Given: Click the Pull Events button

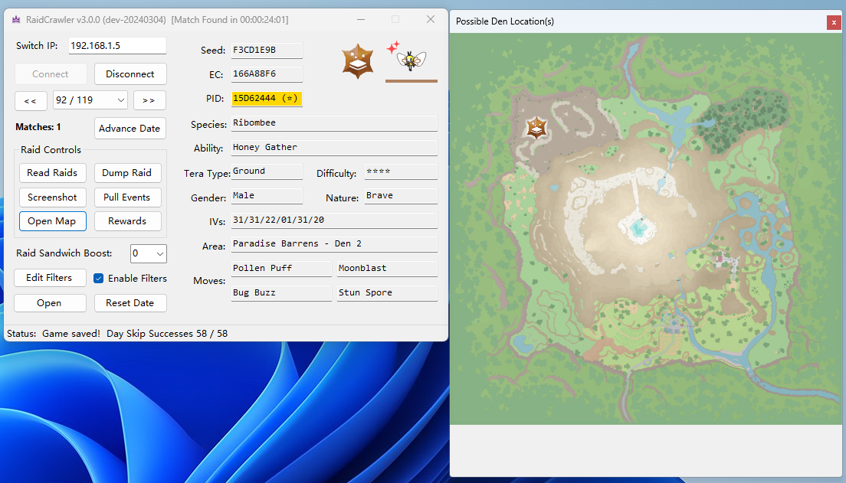Looking at the screenshot, I should pyautogui.click(x=127, y=197).
